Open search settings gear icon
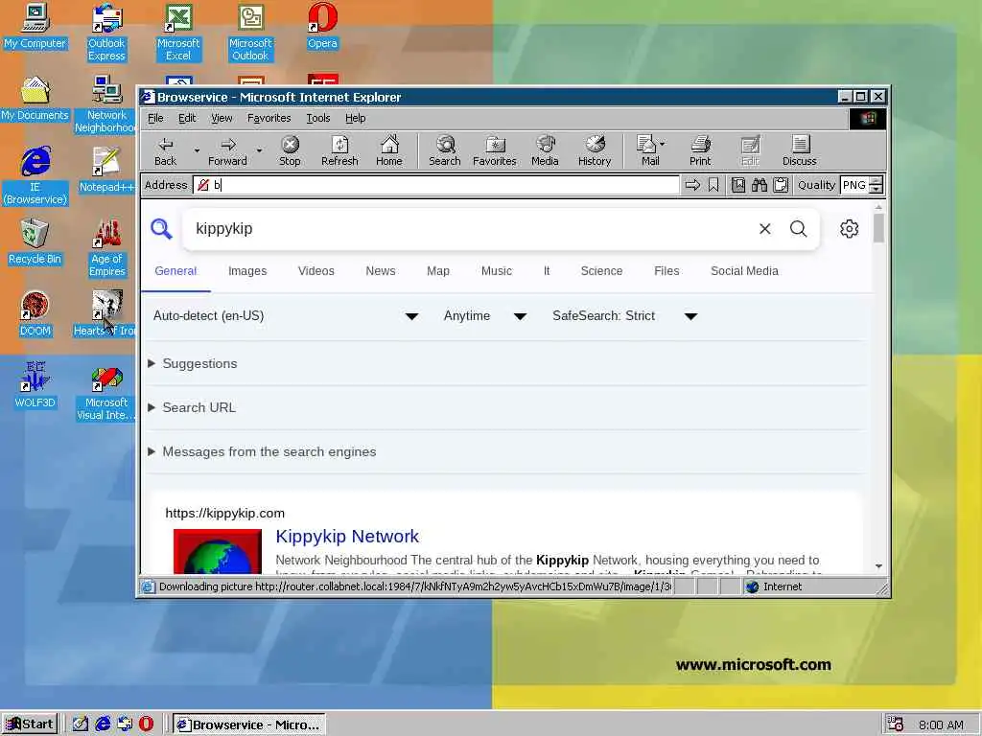 click(x=850, y=228)
